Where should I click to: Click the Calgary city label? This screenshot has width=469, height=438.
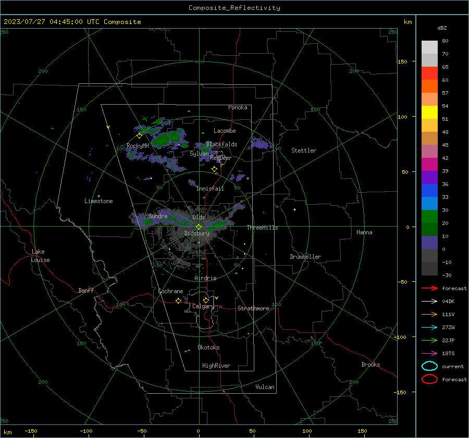tap(203, 306)
